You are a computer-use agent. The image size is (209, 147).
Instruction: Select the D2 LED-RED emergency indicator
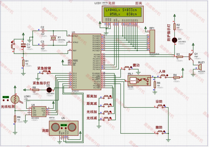point(49,90)
